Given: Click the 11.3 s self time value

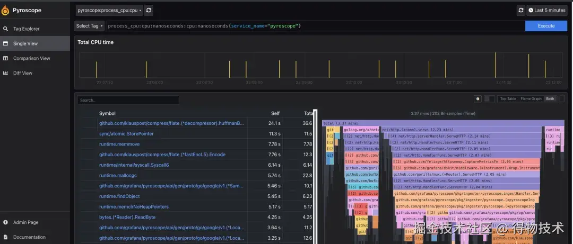Looking at the screenshot, I should (274, 134).
